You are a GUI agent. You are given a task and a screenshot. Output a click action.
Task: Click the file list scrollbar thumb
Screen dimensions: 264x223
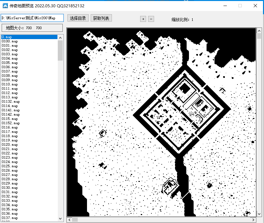[x=60, y=50]
